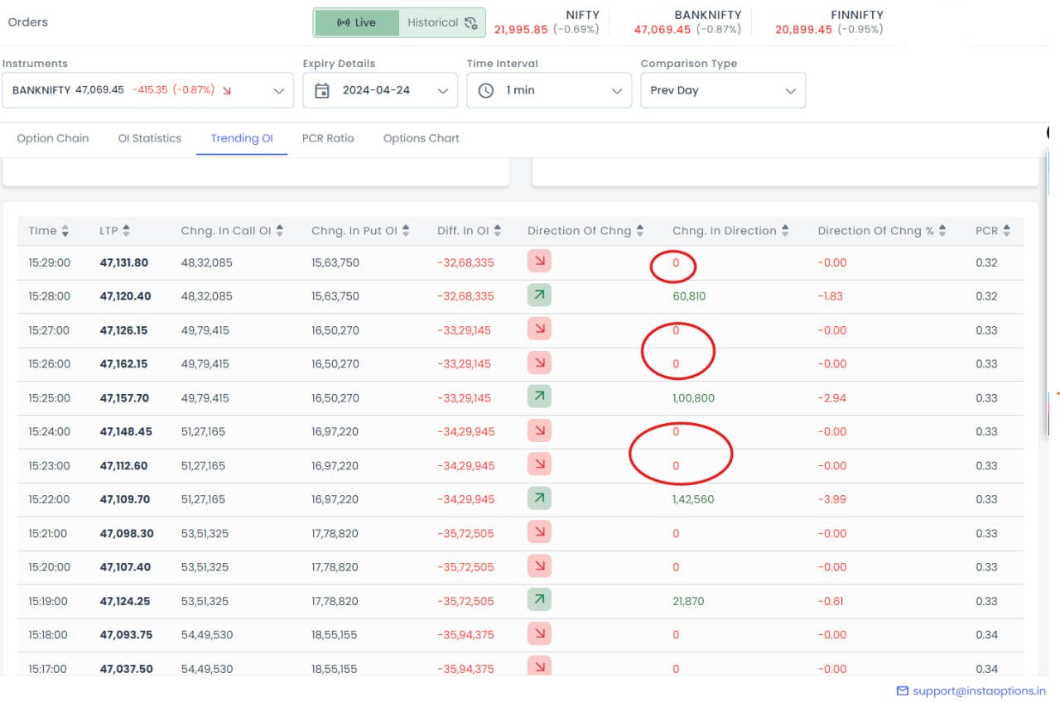Click the LTP value 47,112.60
The width and height of the screenshot is (1060, 702).
pyautogui.click(x=124, y=466)
